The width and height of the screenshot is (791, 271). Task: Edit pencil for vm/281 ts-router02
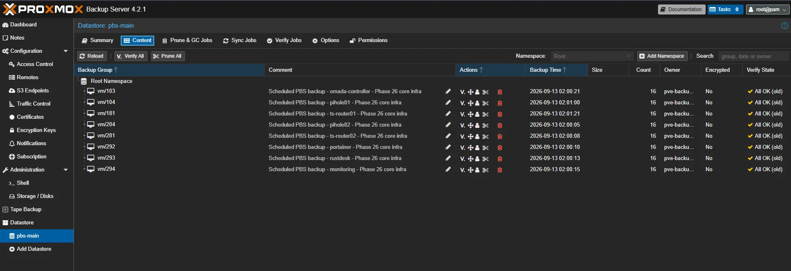click(448, 136)
